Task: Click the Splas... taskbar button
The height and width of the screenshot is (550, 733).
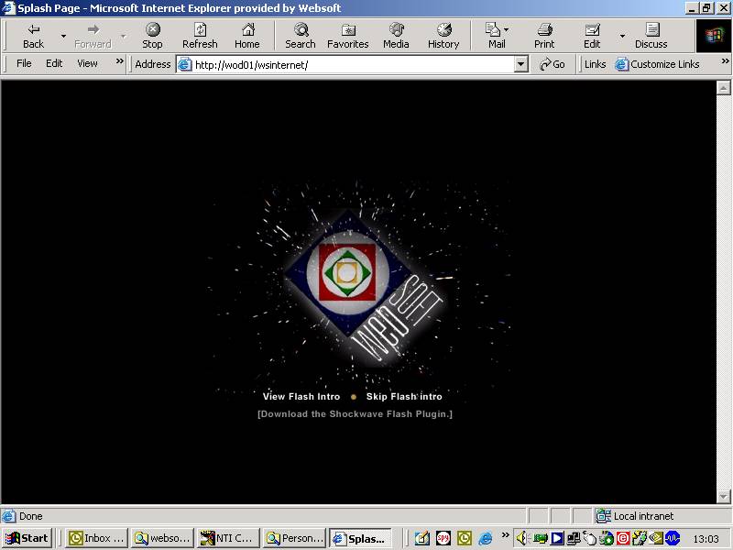Action: pos(360,538)
